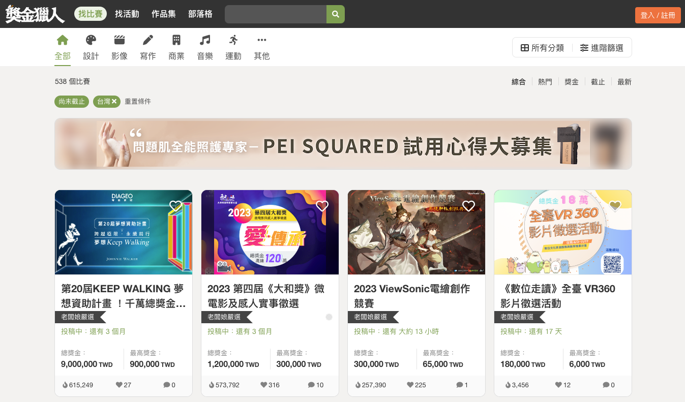Select the 音樂 music note category icon
Viewport: 685px width, 402px height.
pos(205,40)
